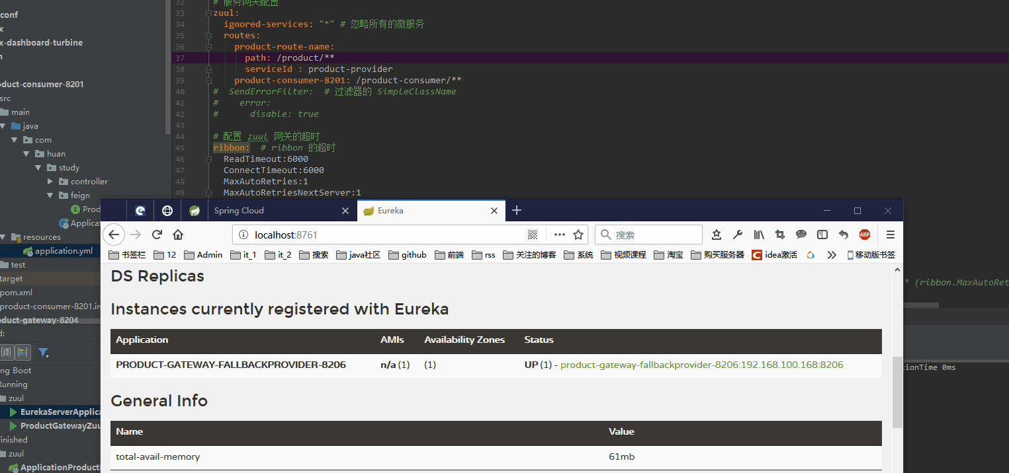The height and width of the screenshot is (473, 1009).
Task: Open the 视频课程 bookmark folder
Action: [623, 254]
